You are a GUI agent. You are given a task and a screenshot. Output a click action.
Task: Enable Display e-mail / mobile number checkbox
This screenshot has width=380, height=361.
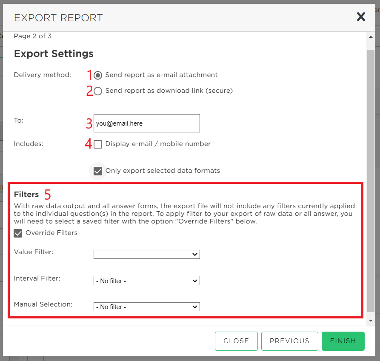coord(98,144)
